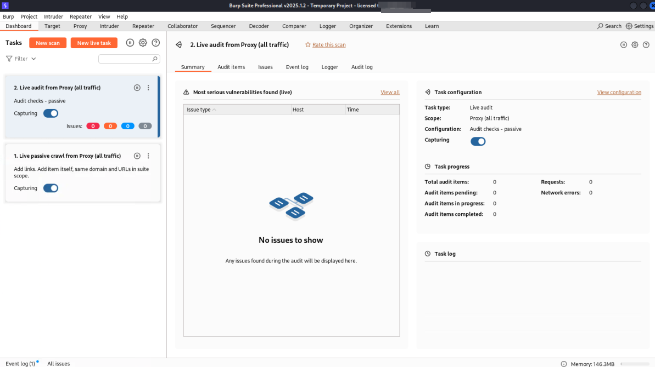Open task settings gear in Tasks header
Screen dimensions: 655x367
point(143,43)
